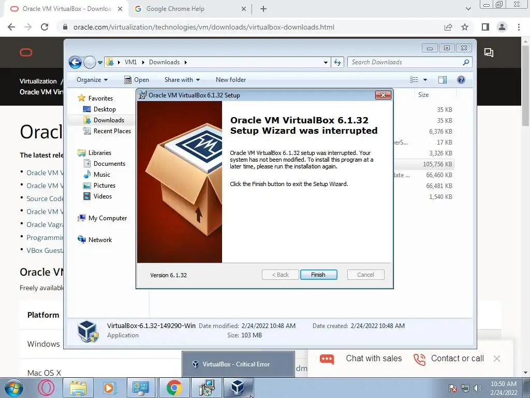Select My Computer in navigation pane
Screen dimensions: 530x398
pos(108,218)
